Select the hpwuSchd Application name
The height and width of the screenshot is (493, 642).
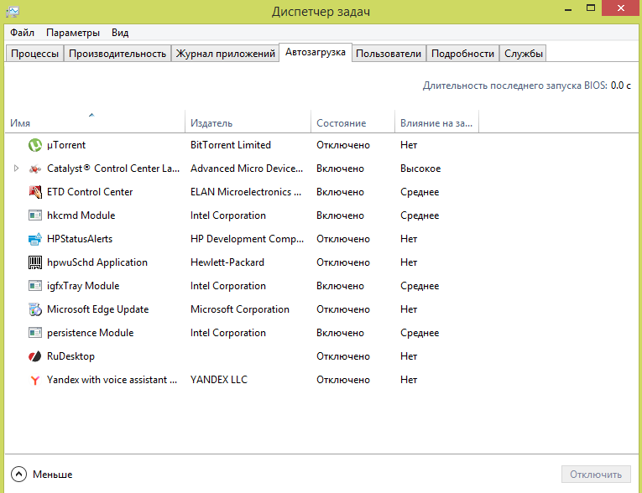pyautogui.click(x=97, y=262)
